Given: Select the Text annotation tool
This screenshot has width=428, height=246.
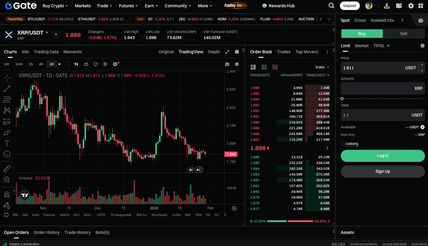Looking at the screenshot, I should point(7,143).
